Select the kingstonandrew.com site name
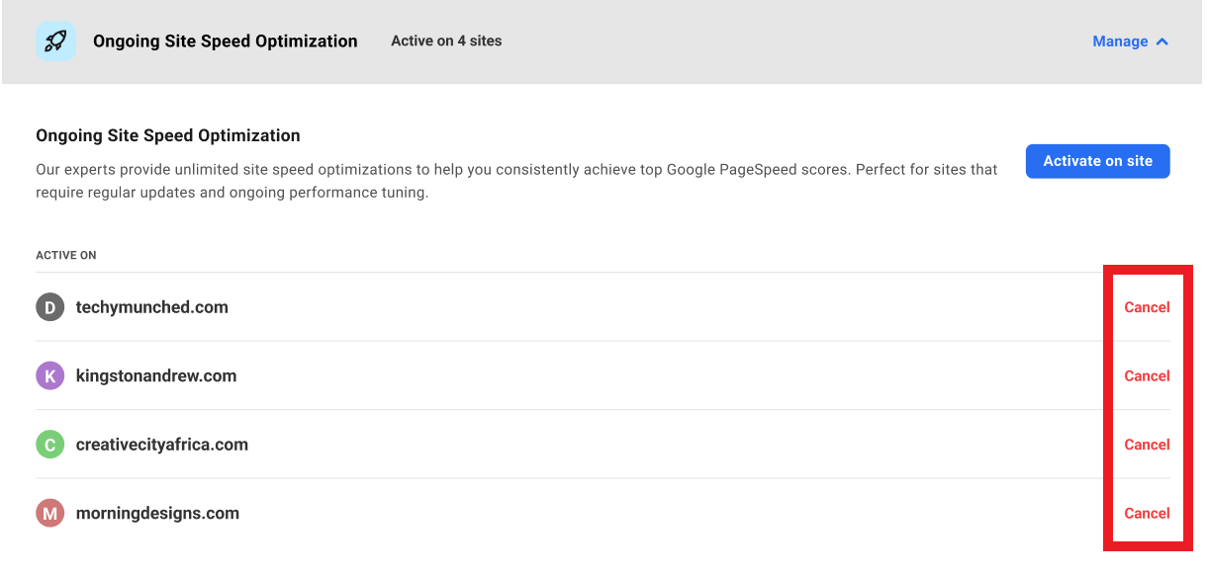This screenshot has width=1207, height=575. pos(156,375)
